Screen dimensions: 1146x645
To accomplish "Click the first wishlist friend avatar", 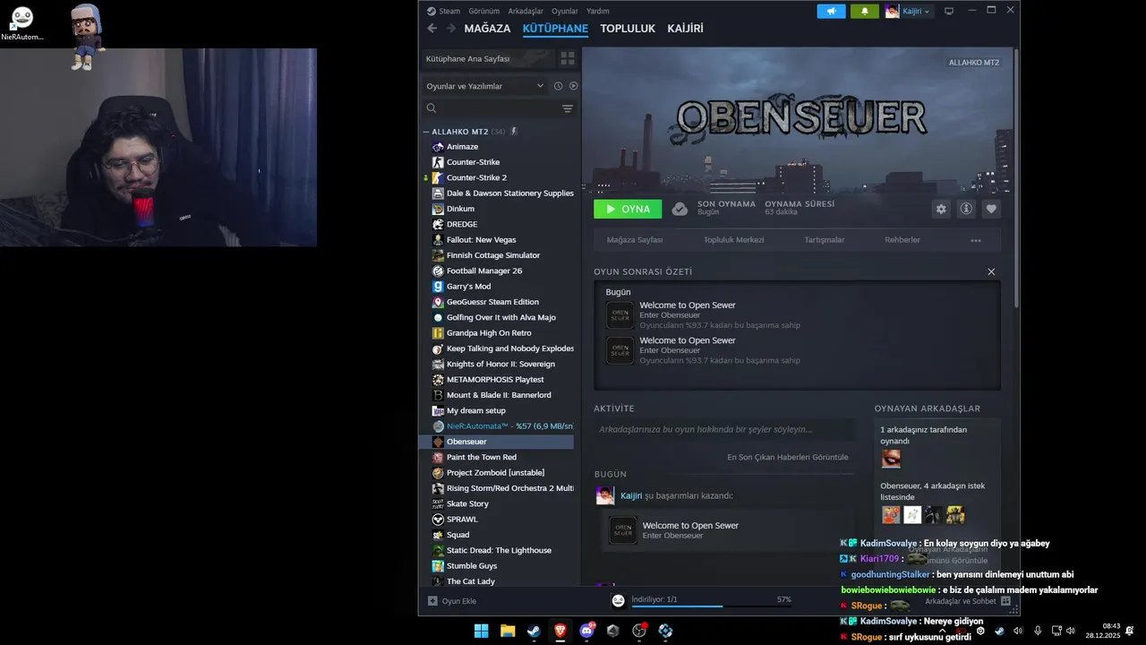I will 891,514.
